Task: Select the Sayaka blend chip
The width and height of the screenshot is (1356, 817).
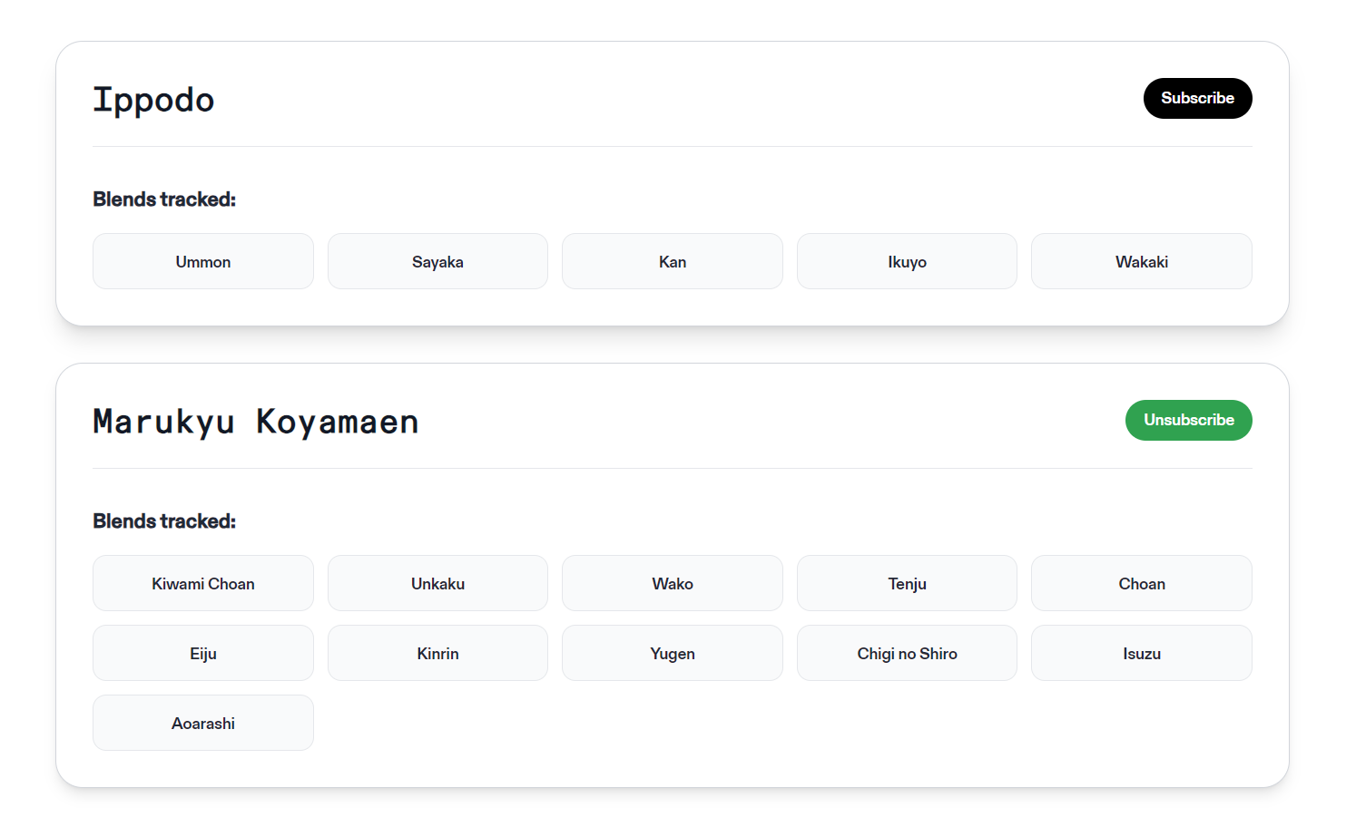Action: 437,261
